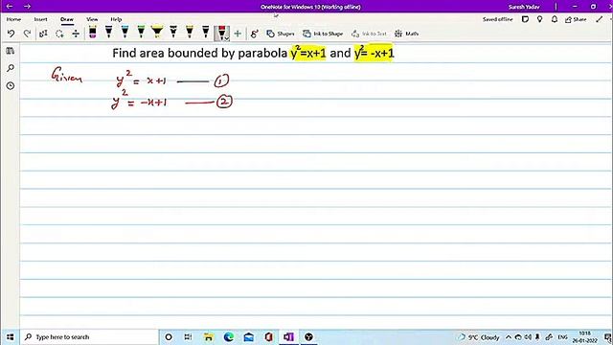
Task: Select the eraser with purple tip
Action: [x=93, y=32]
